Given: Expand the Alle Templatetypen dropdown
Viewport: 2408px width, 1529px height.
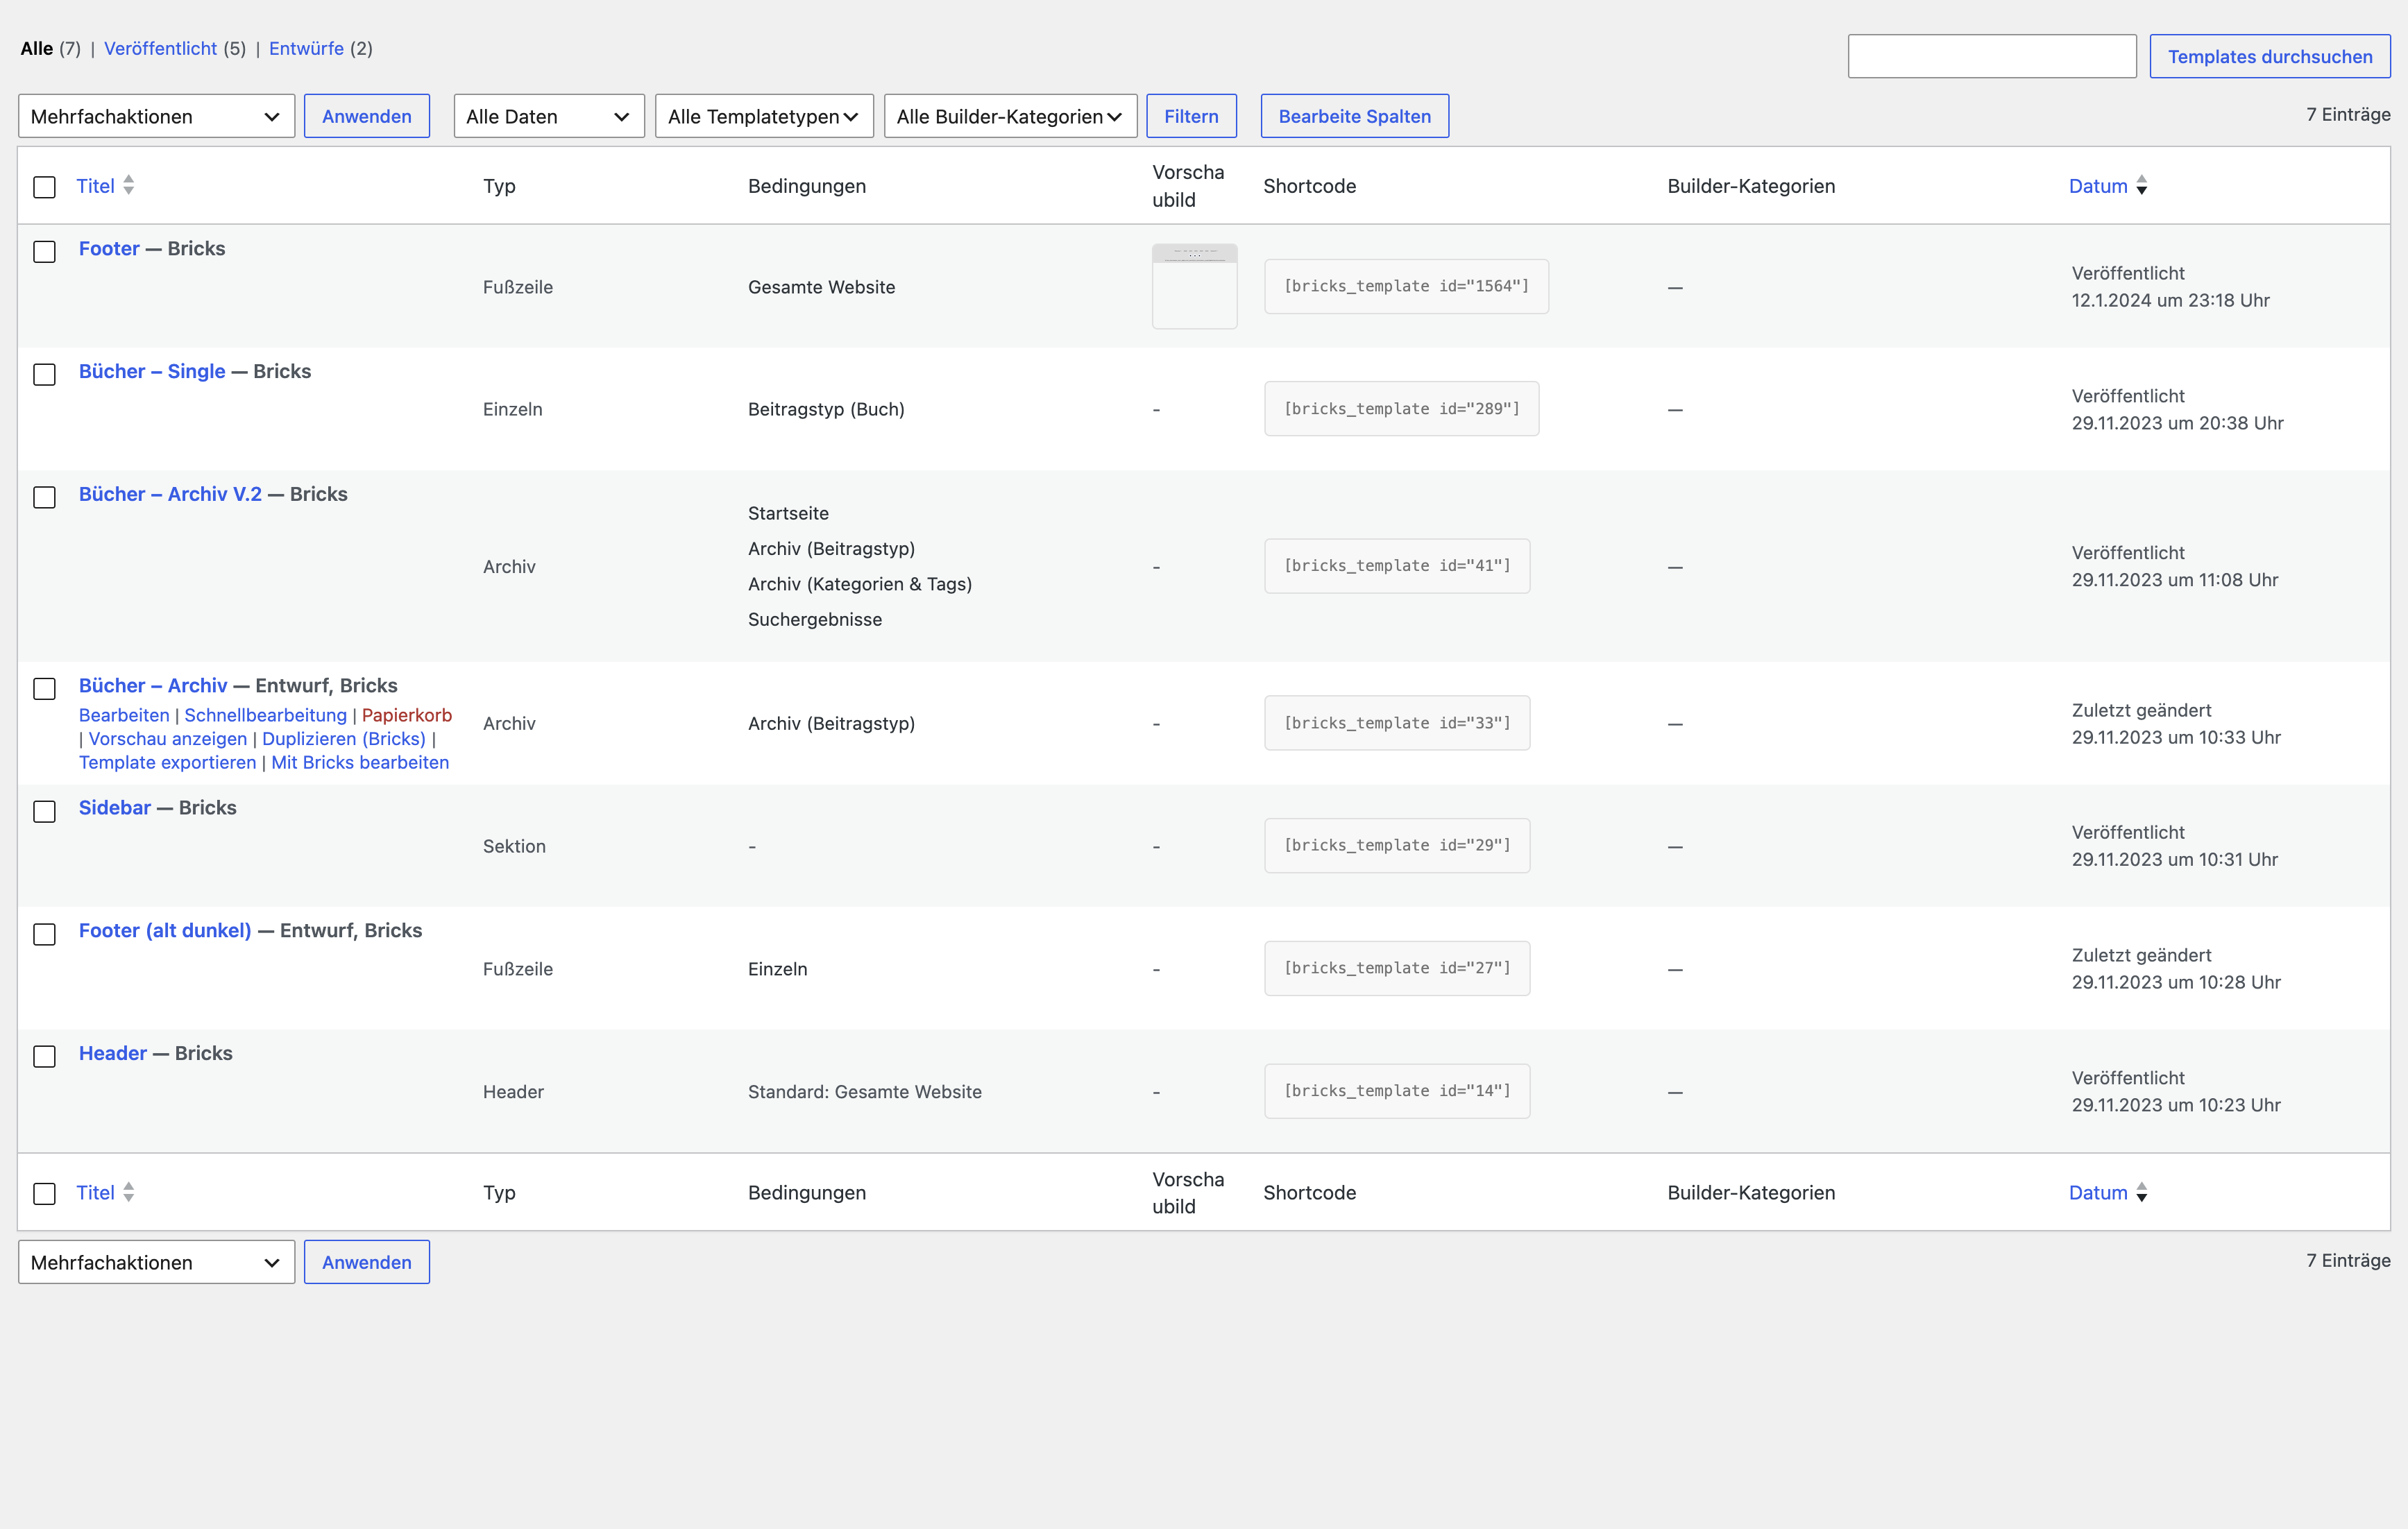Looking at the screenshot, I should point(764,116).
